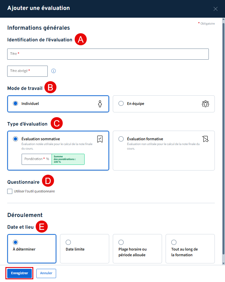Enable Utiliser l'outil questionnaire checkbox
225x282 pixels.
(x=10, y=191)
